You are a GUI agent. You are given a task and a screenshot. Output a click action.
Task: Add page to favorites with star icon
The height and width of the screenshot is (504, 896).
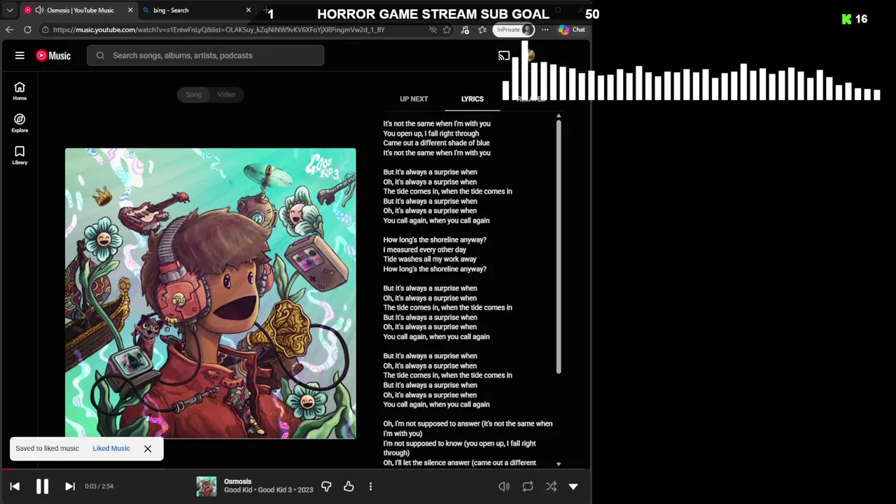tap(447, 29)
